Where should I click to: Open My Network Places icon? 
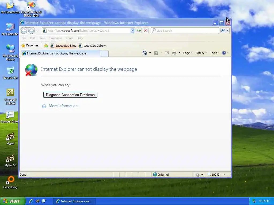(x=10, y=52)
